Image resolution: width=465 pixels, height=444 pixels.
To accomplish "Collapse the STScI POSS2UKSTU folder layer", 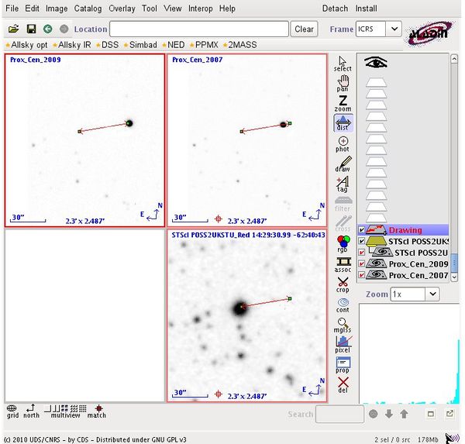I will [374, 242].
